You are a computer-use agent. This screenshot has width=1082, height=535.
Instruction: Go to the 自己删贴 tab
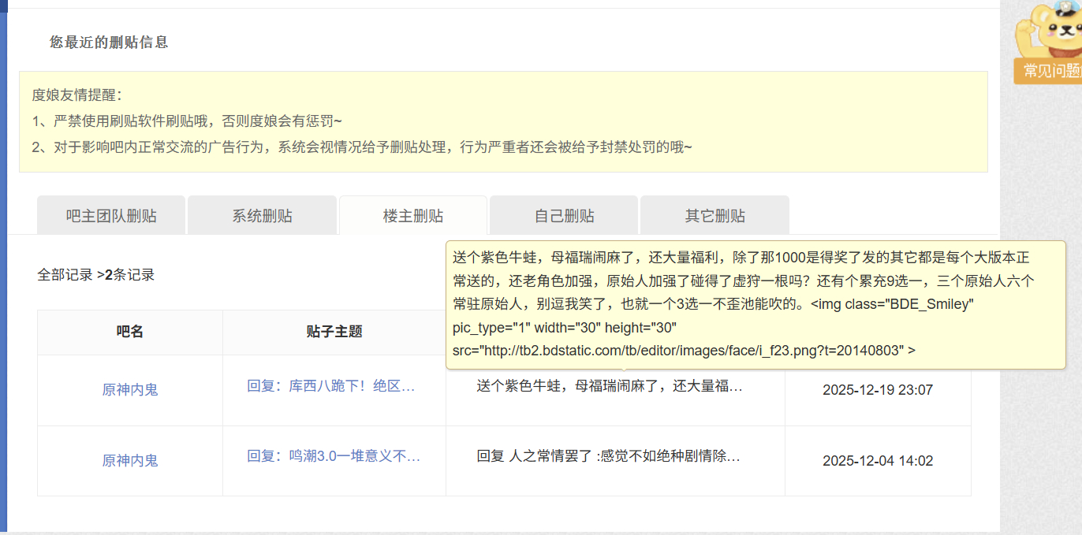tap(564, 216)
